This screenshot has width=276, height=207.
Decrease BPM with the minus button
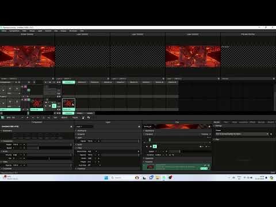click(22, 117)
